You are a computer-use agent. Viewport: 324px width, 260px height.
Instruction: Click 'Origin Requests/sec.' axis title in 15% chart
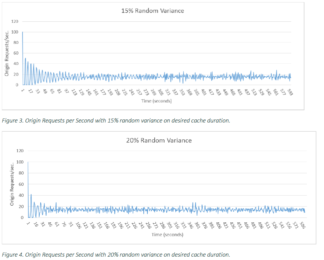[7, 53]
